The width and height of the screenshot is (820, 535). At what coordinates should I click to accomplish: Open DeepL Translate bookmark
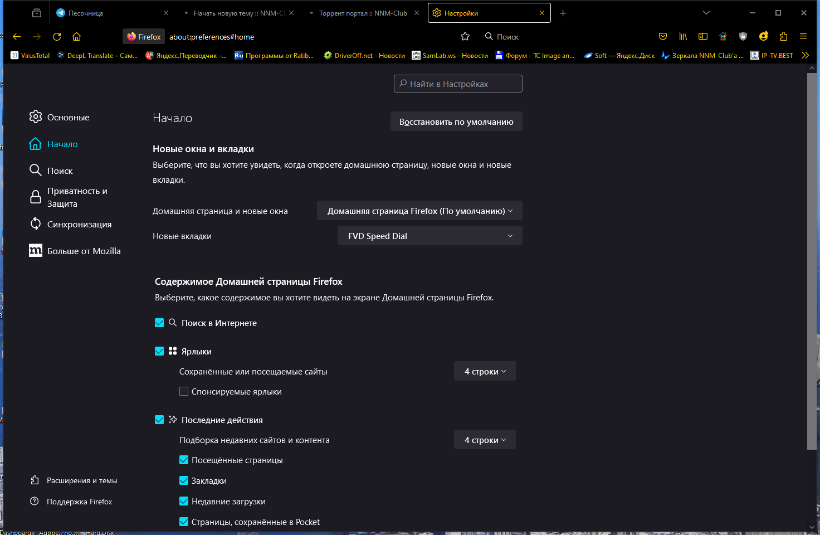pyautogui.click(x=97, y=55)
